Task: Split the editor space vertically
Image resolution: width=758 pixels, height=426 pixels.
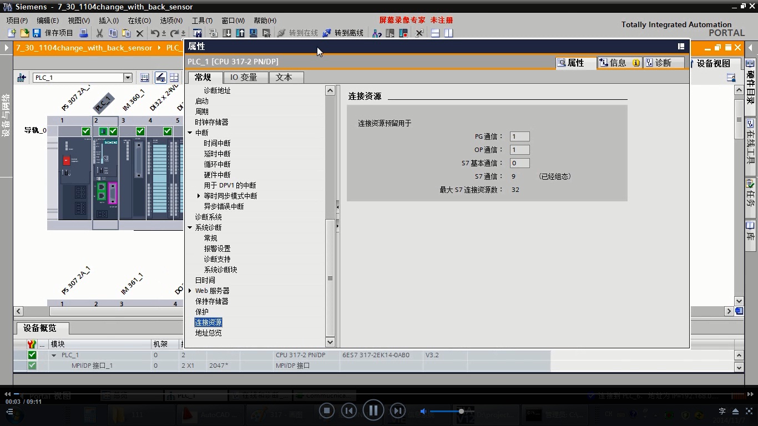Action: point(449,33)
